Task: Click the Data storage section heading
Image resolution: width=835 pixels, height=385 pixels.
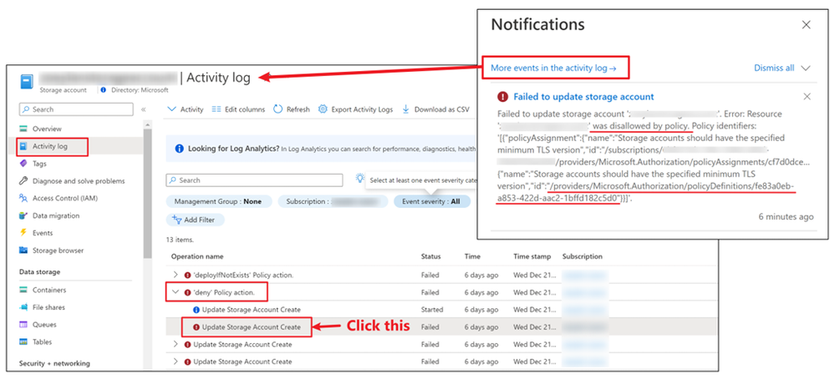Action: point(40,271)
